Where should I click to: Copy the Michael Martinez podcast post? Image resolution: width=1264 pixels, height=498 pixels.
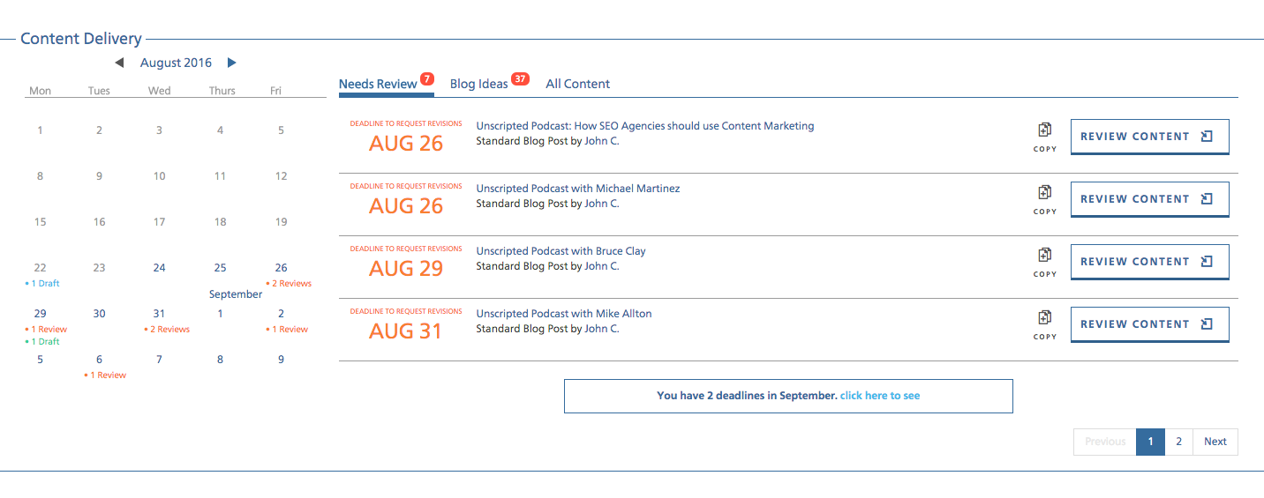[x=1044, y=199]
